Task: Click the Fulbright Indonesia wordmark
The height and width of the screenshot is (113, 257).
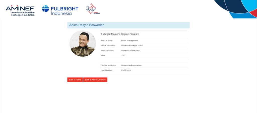Action: 65,11
